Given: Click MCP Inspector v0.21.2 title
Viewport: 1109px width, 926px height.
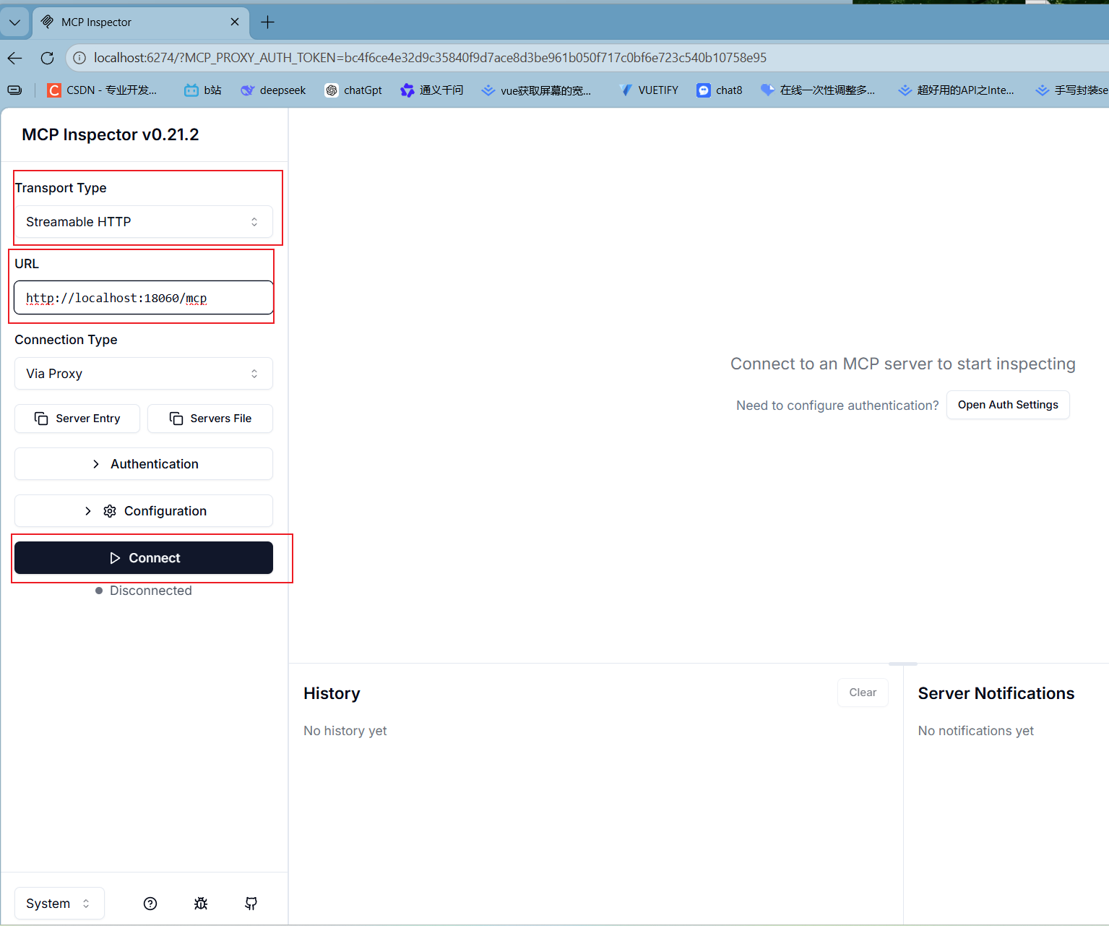Looking at the screenshot, I should pos(111,134).
